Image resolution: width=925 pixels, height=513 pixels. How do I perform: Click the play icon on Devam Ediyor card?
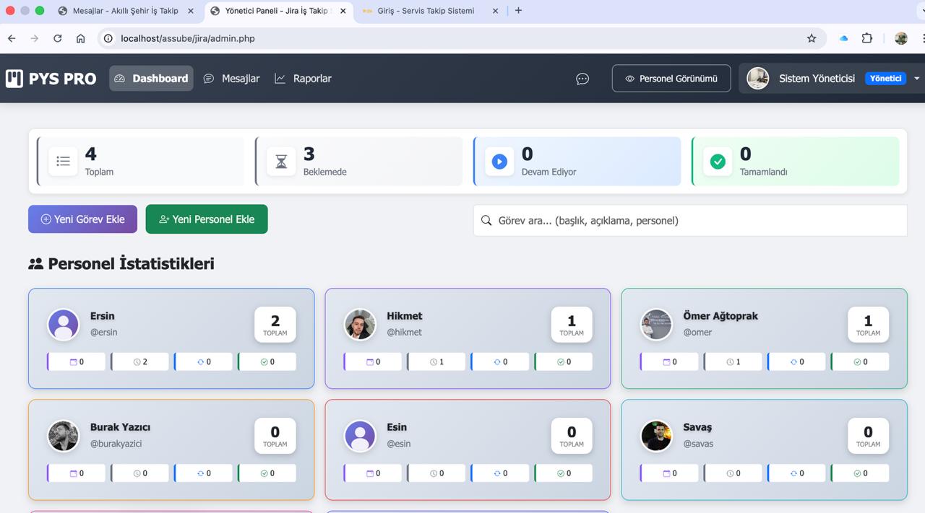tap(499, 161)
